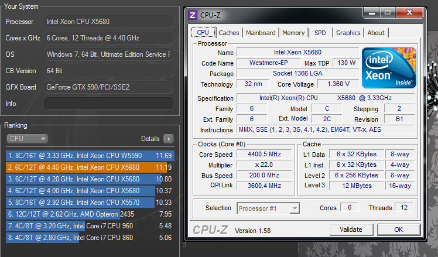Image resolution: width=438 pixels, height=257 pixels.
Task: Click the Multiplier value x 22.0
Action: click(x=264, y=165)
